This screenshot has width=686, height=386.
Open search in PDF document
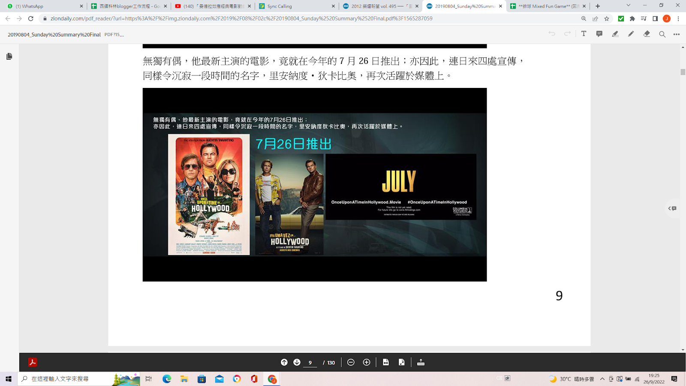click(x=662, y=34)
